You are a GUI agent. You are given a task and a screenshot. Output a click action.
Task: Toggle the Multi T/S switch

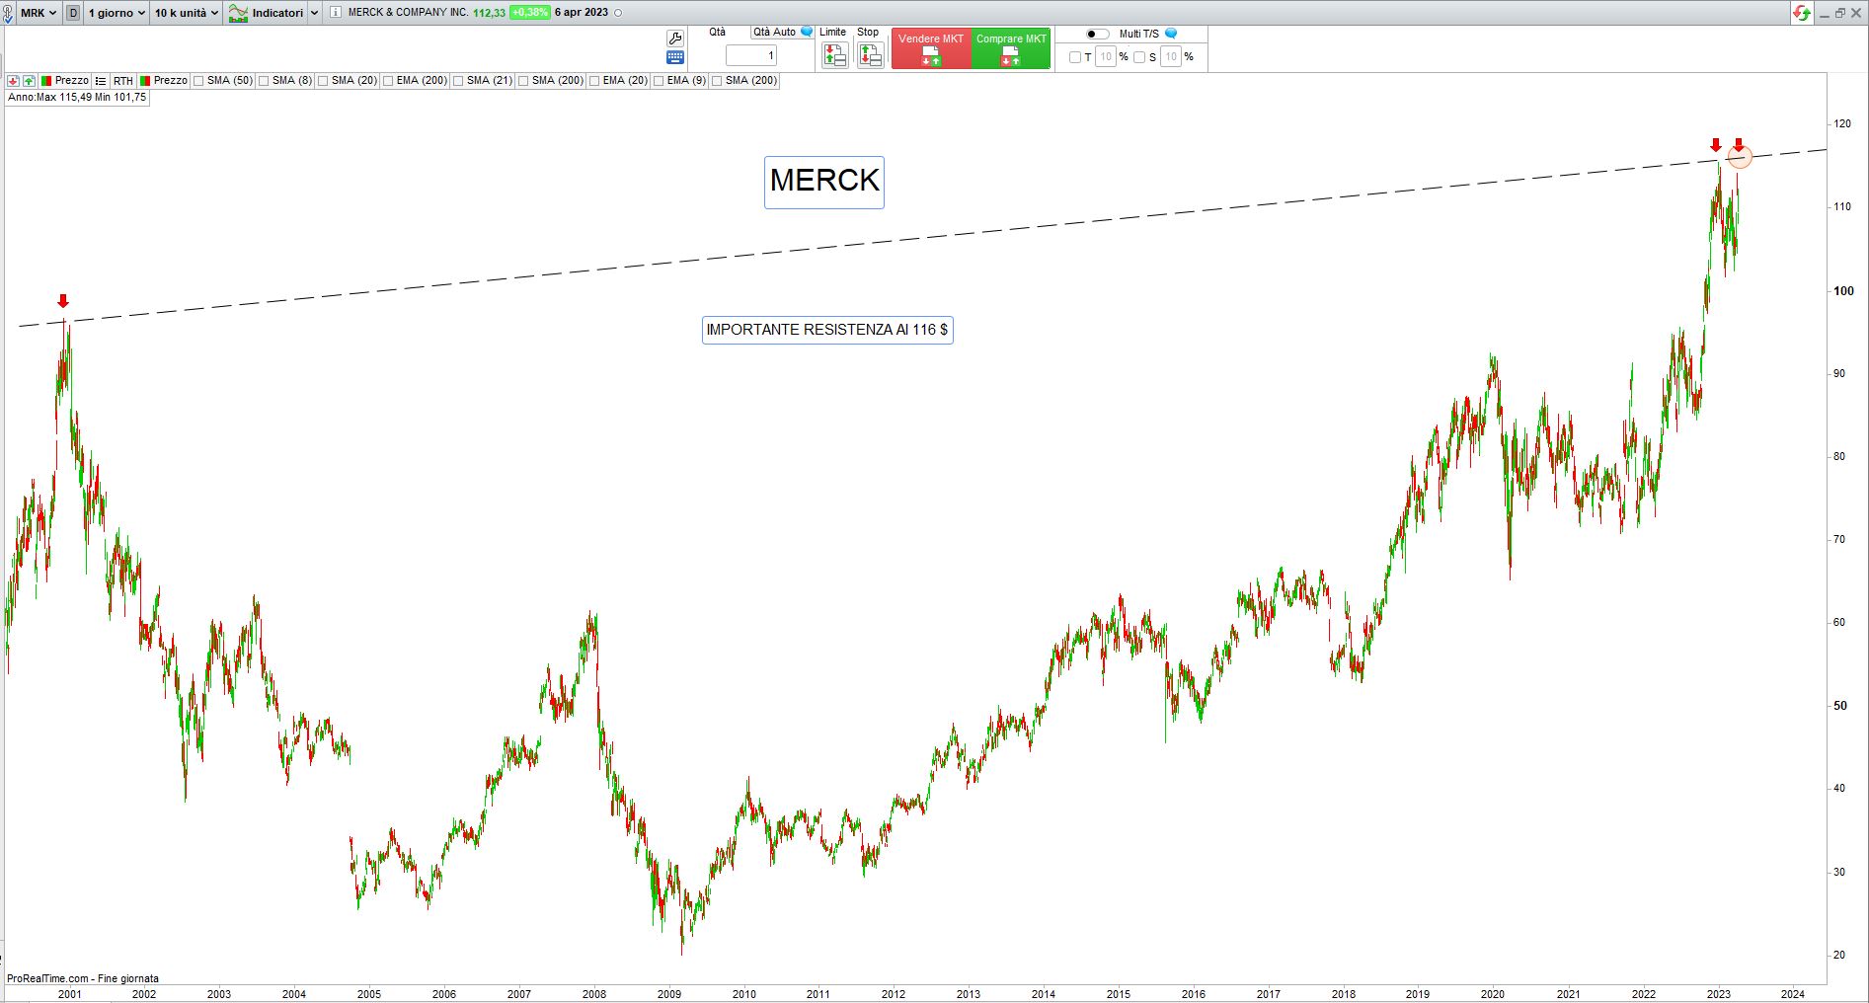[x=1097, y=34]
